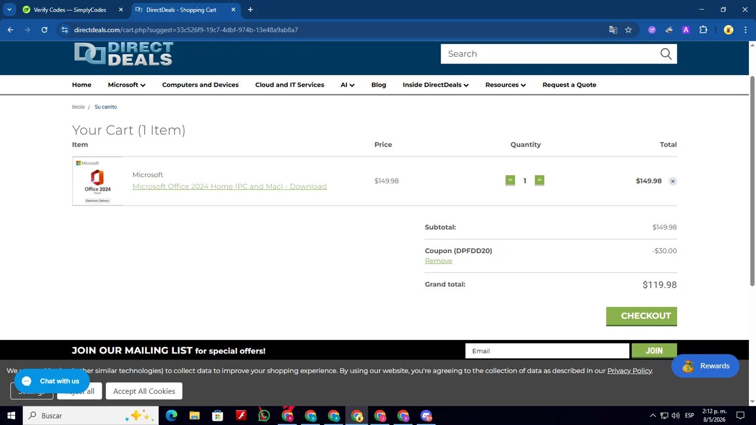
Task: Expand the Microsoft menu
Action: 127,85
